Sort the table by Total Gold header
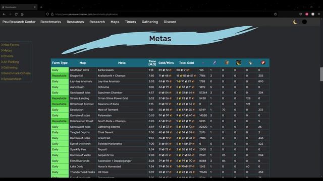This screenshot has width=323, height=181. tap(186, 63)
